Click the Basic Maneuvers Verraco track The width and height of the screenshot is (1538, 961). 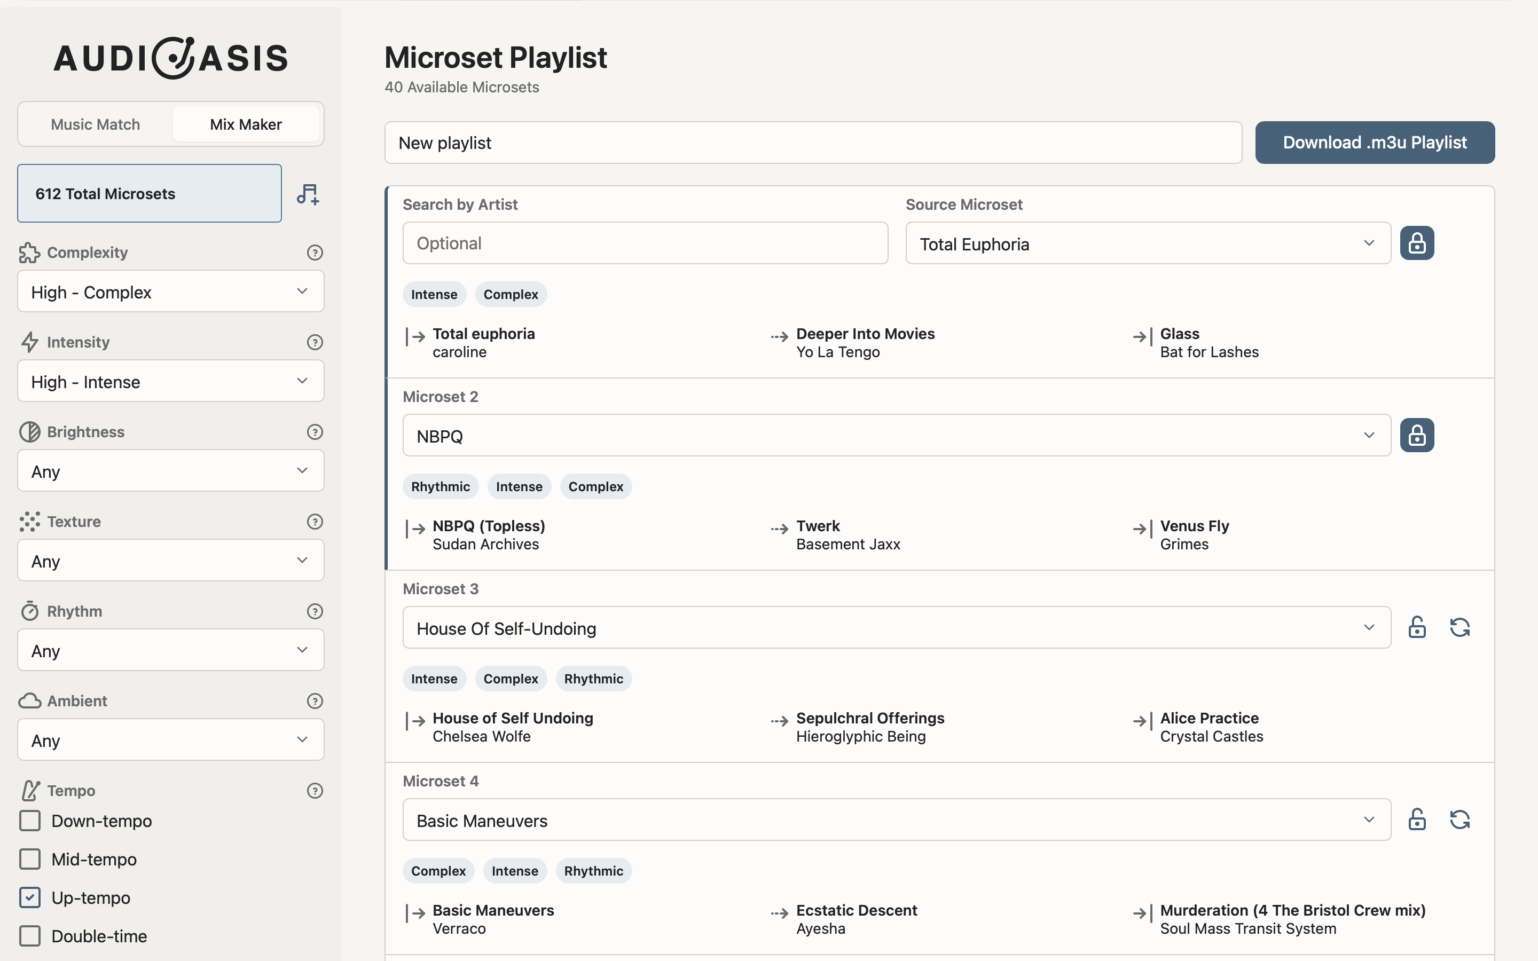pyautogui.click(x=493, y=919)
